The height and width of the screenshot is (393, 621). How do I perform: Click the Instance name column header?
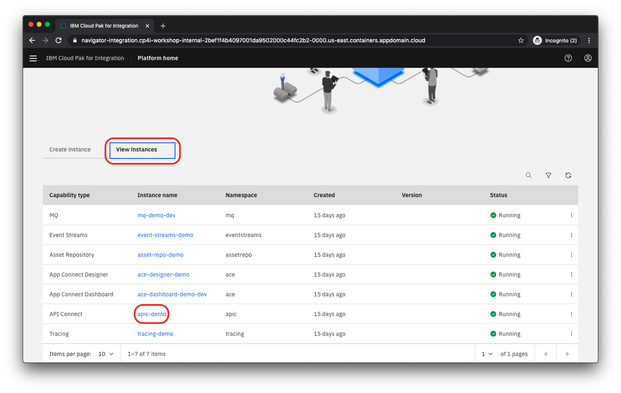[x=157, y=195]
